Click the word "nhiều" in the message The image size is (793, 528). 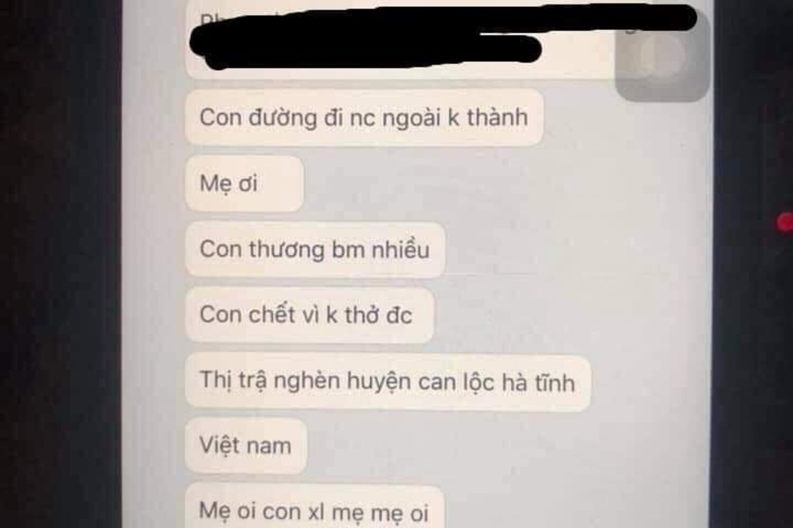coord(400,249)
